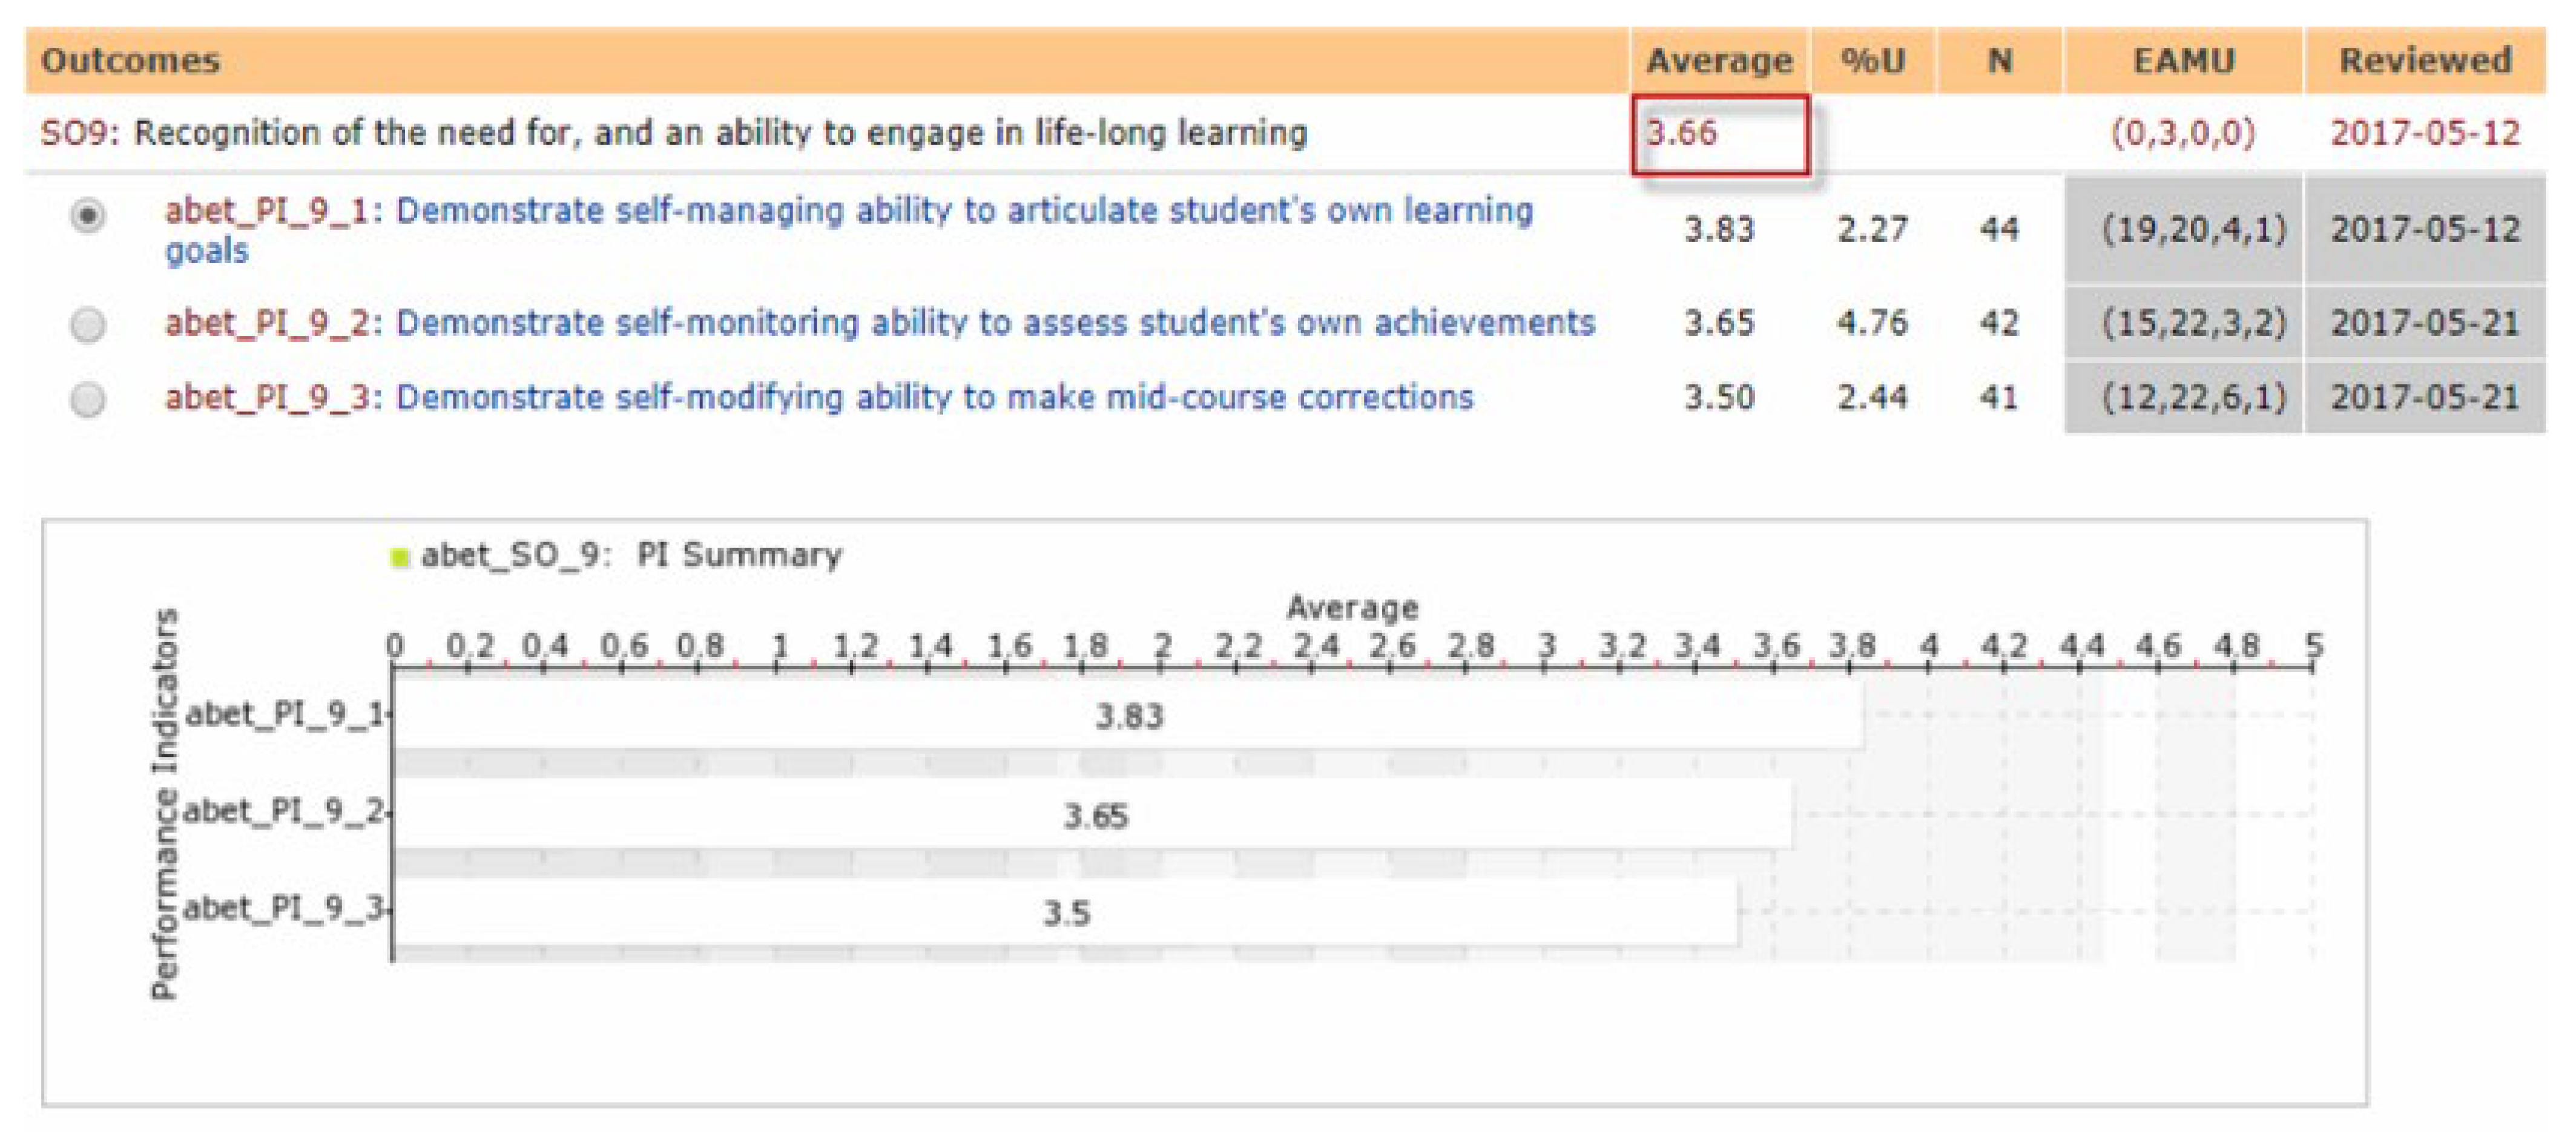This screenshot has height=1132, width=2576.
Task: Click the highlighted 3.66 average value
Action: coord(1683,133)
